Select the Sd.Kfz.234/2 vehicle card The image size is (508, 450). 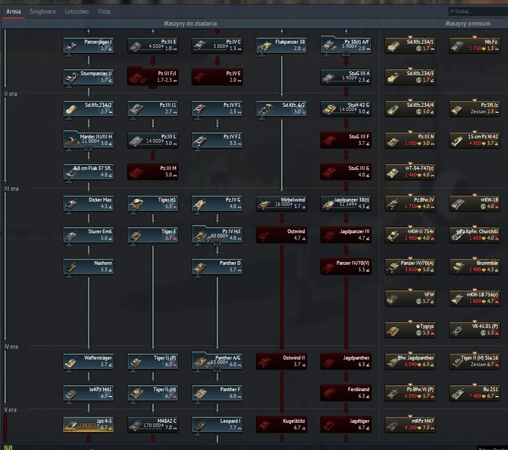[88, 108]
